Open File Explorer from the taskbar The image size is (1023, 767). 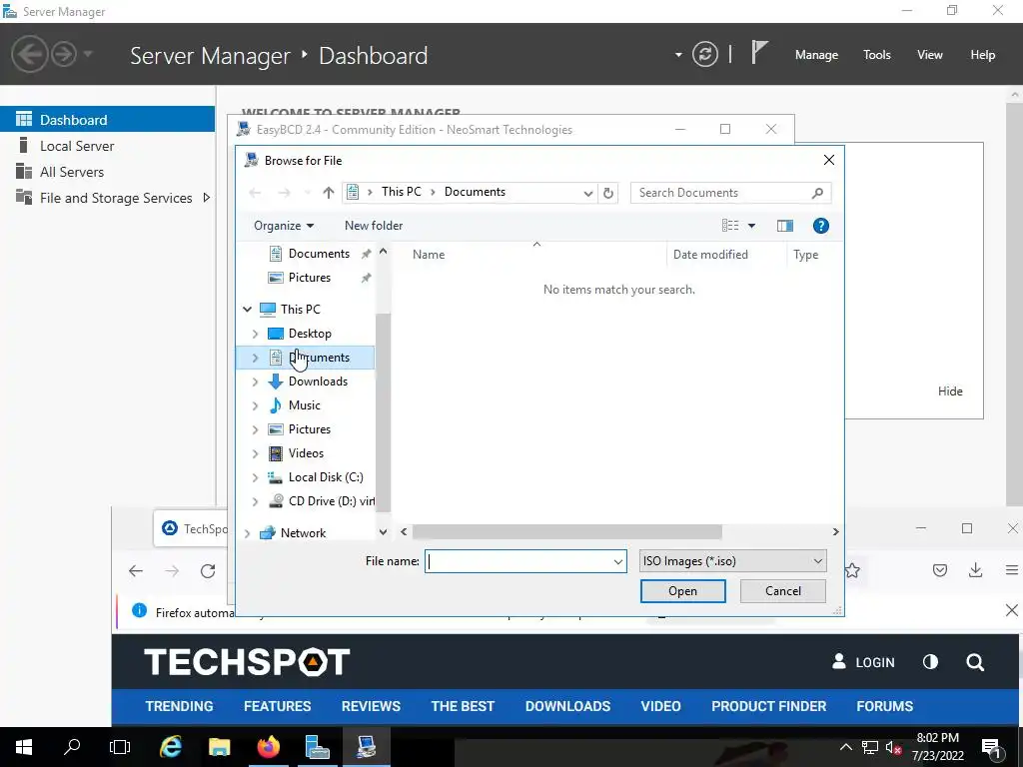(x=219, y=747)
